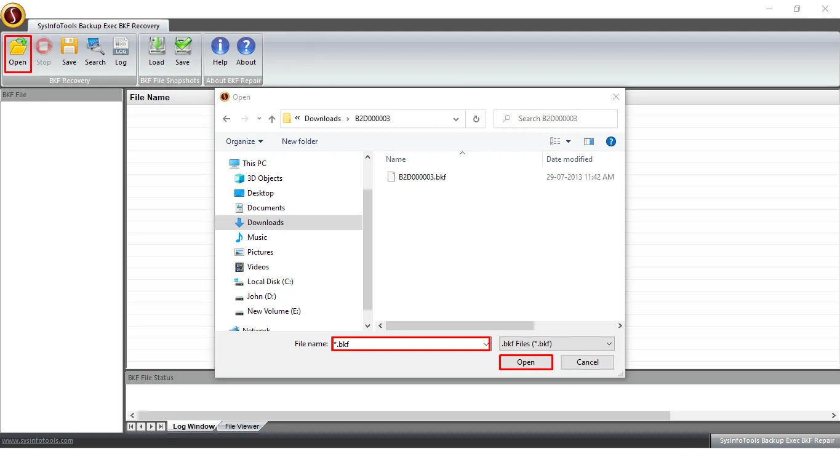Go back in the Open dialog
The height and width of the screenshot is (449, 840).
[226, 119]
